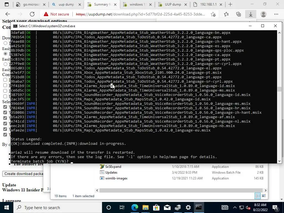Image resolution: width=284 pixels, height=213 pixels.
Task: Select the third download option radio button
Action: [x=6, y=64]
